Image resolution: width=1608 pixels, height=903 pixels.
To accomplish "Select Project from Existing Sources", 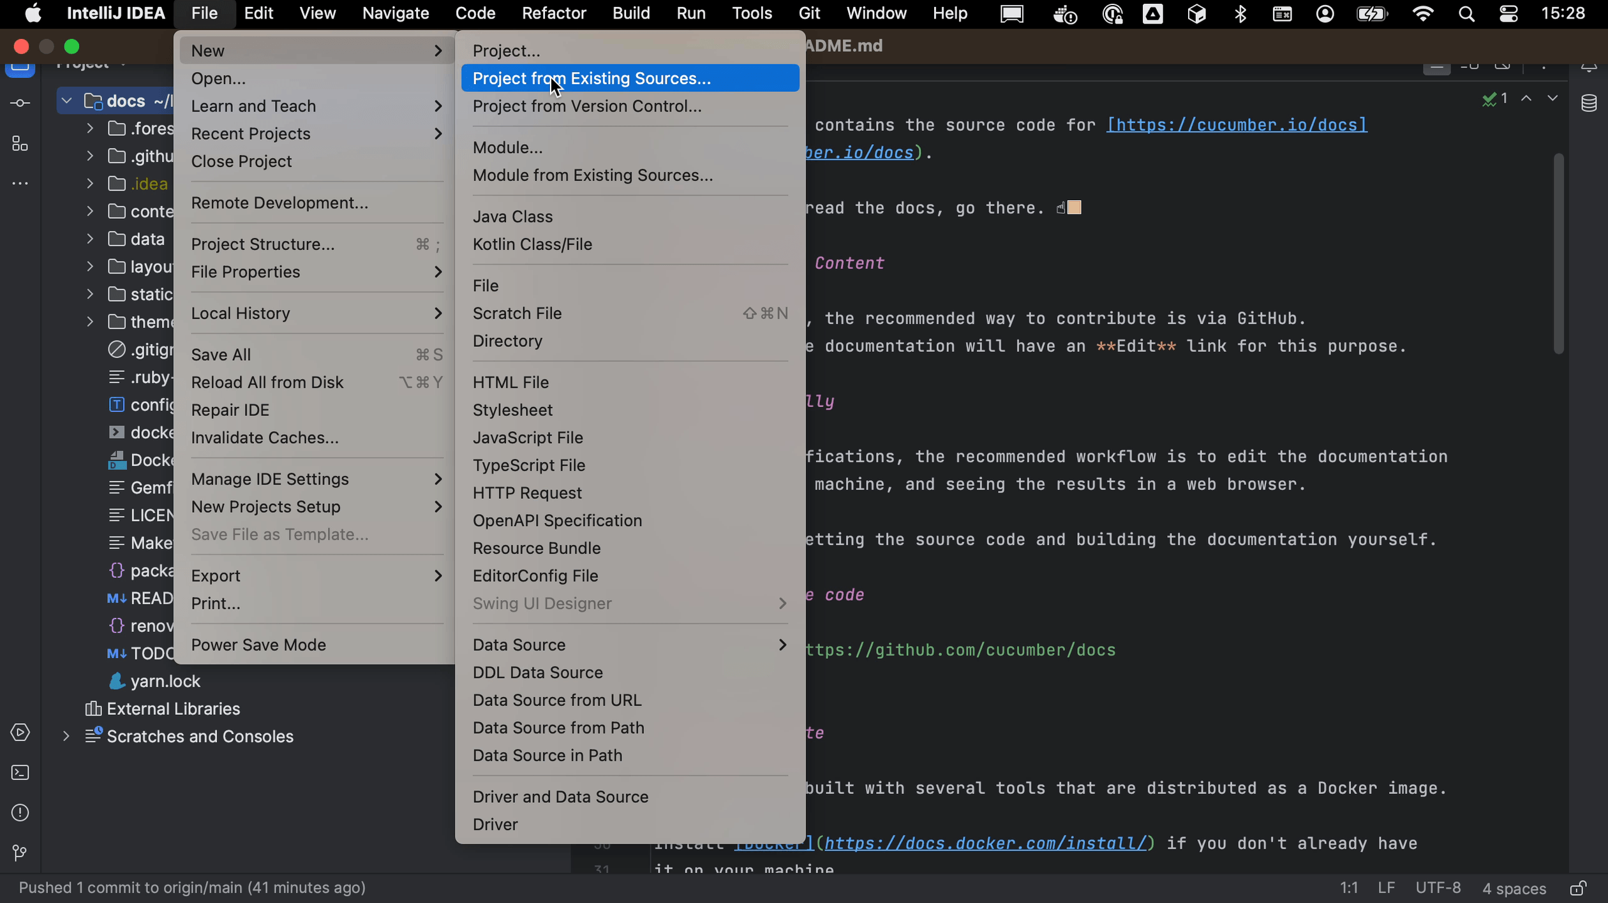I will [592, 78].
